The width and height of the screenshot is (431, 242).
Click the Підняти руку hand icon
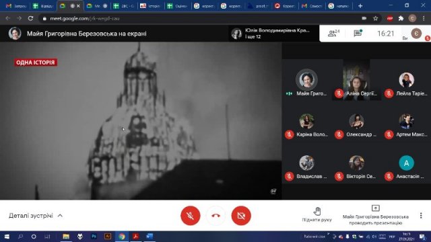(x=317, y=211)
